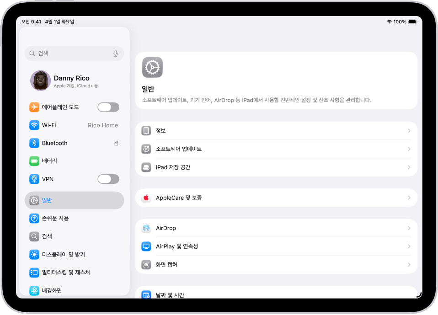Open 배경화면 wallpaper settings icon
The image size is (438, 315).
(34, 290)
